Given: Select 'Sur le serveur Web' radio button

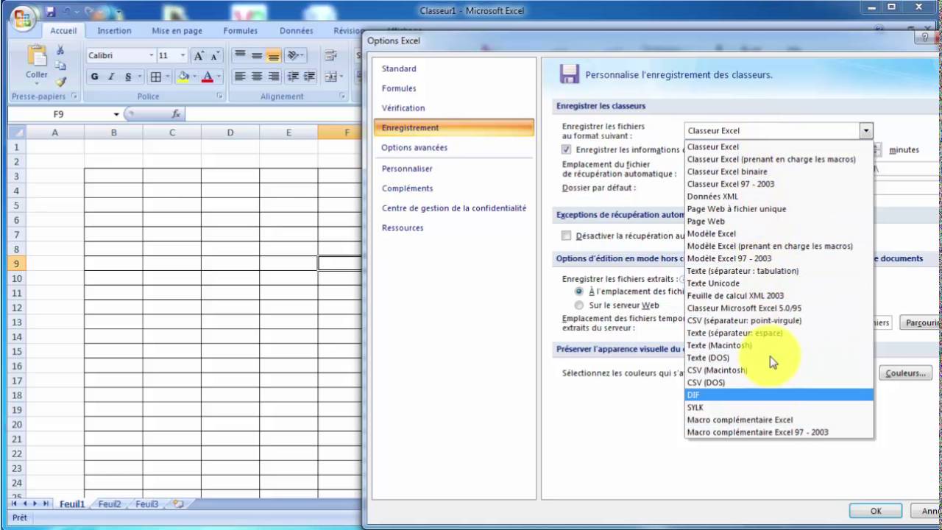Looking at the screenshot, I should (x=579, y=305).
